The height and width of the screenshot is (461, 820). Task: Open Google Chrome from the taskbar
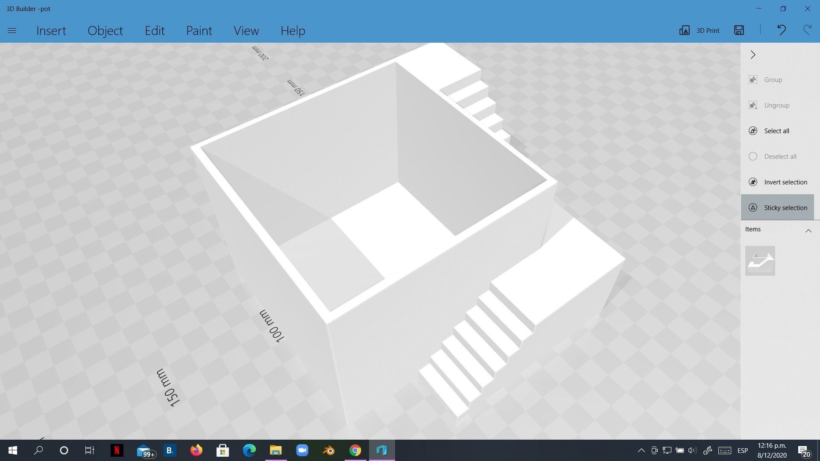point(355,450)
